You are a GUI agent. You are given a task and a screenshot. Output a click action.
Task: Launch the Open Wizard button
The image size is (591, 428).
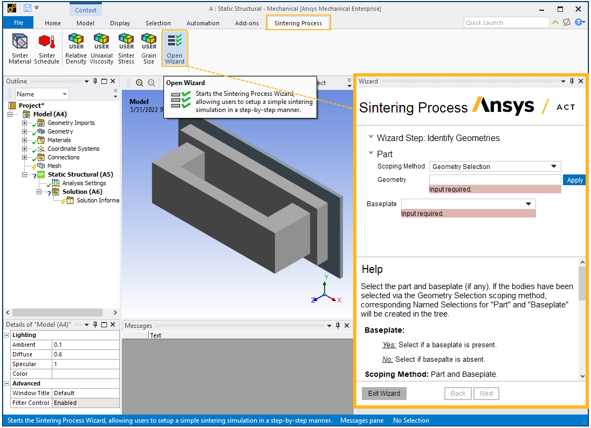click(175, 48)
